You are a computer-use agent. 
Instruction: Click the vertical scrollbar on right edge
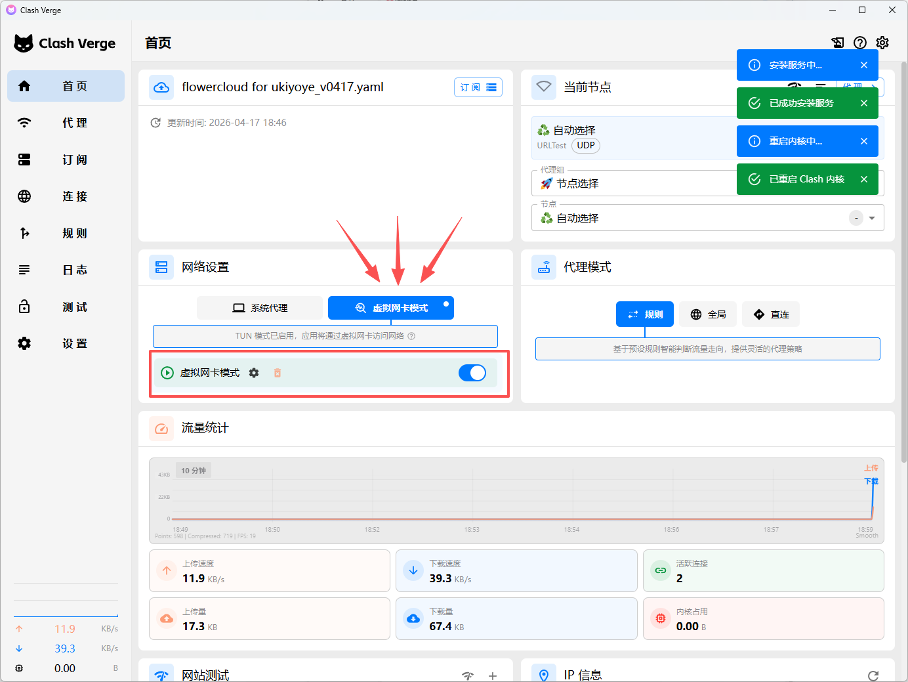[x=904, y=263]
